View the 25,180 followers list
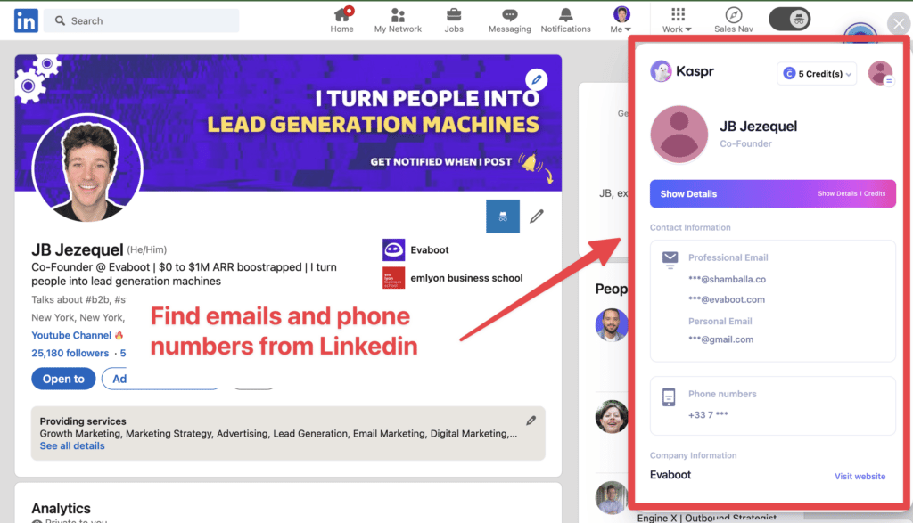 (70, 353)
